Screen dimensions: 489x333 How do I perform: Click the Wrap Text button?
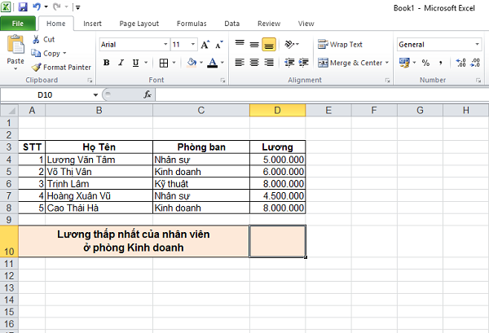[340, 45]
